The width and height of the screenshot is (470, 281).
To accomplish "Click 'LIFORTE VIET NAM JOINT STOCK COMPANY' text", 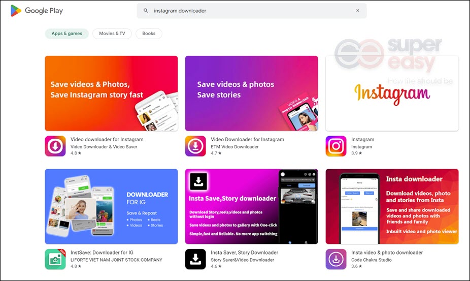I will (x=116, y=260).
